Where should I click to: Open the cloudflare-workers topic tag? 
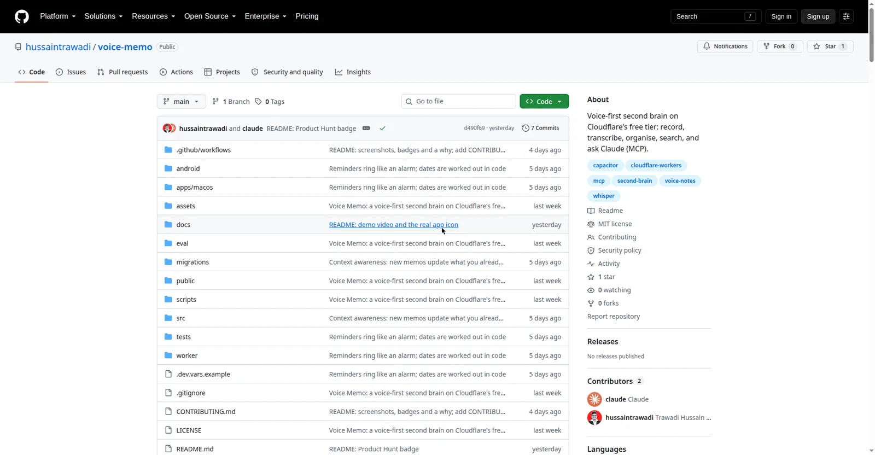pos(656,166)
